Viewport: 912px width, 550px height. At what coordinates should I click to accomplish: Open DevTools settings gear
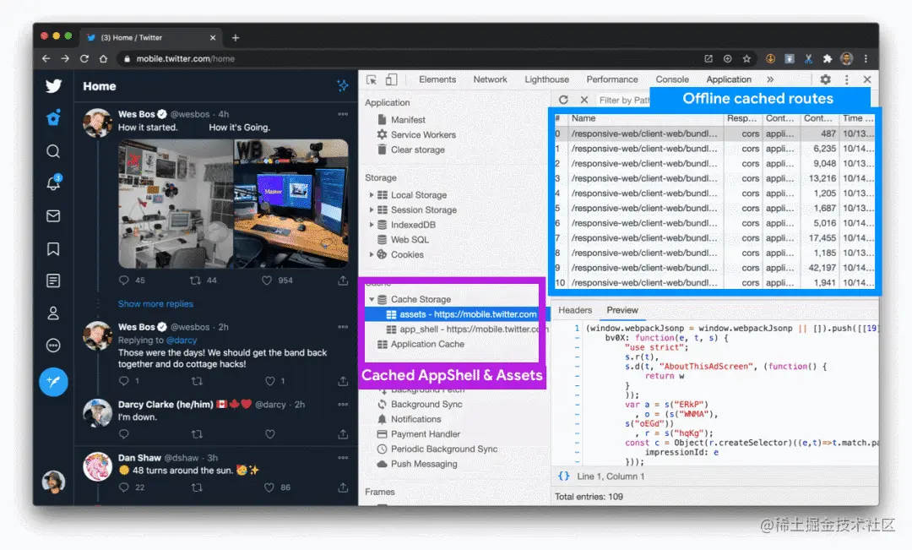pyautogui.click(x=825, y=79)
